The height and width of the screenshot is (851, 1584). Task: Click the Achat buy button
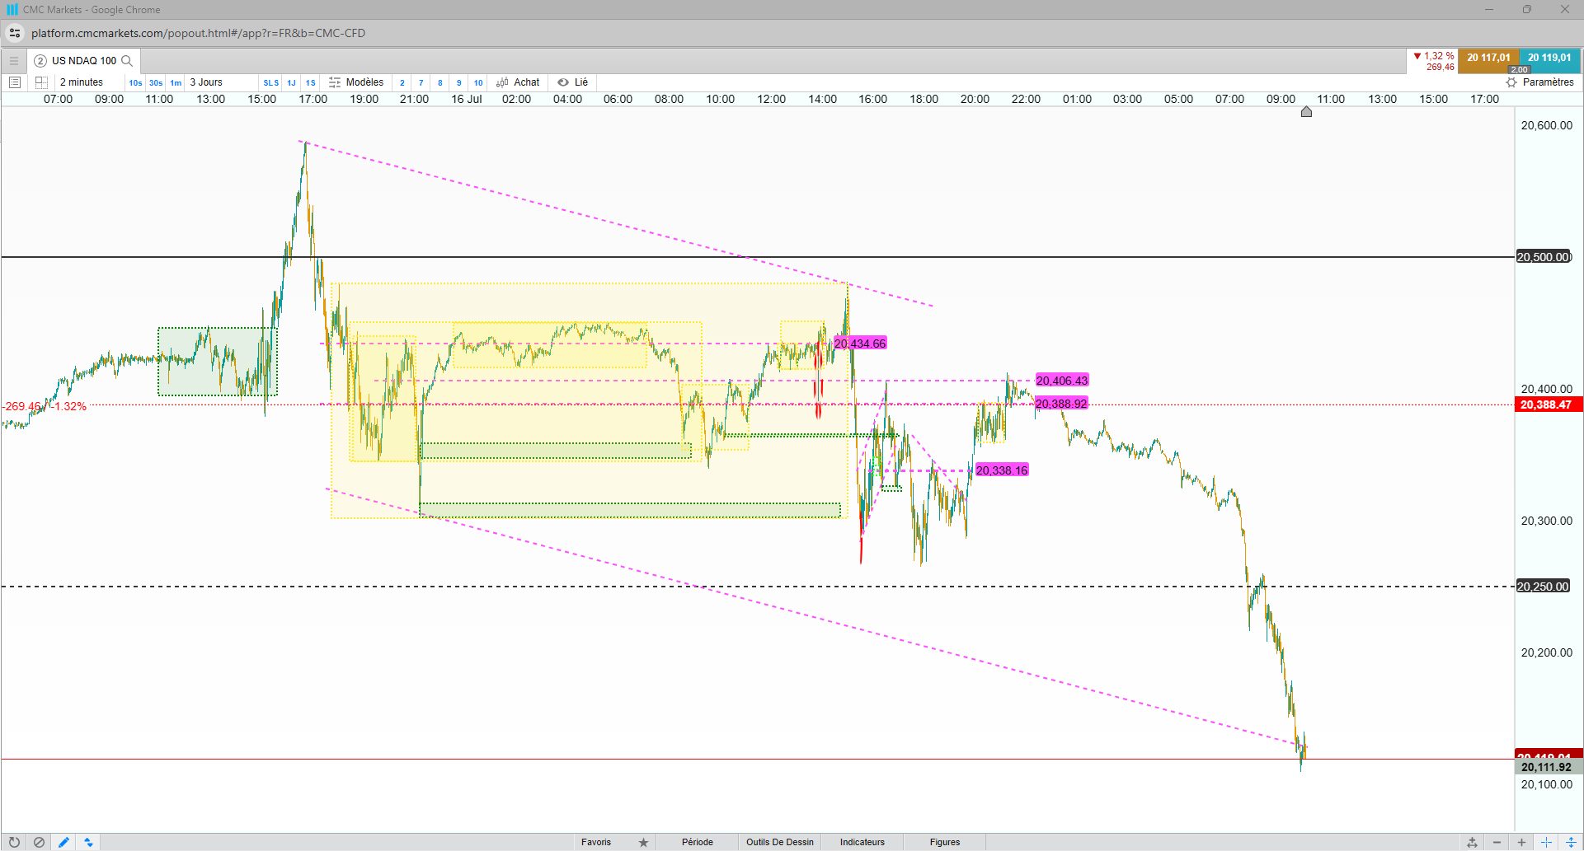[x=518, y=82]
